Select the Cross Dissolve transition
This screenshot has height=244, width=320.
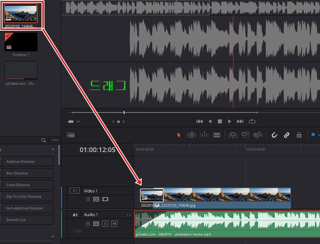(27, 185)
